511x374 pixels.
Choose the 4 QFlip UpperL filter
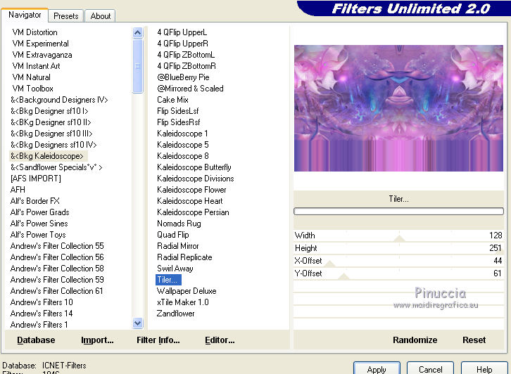[x=182, y=32]
